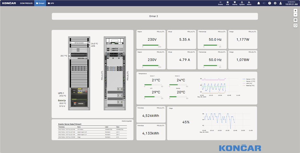The width and height of the screenshot is (300, 153).
Task: Open the DCIM PREGLED menu item
Action: click(26, 3)
